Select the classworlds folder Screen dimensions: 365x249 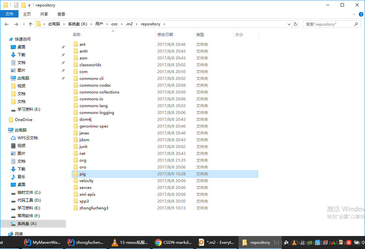click(x=90, y=65)
